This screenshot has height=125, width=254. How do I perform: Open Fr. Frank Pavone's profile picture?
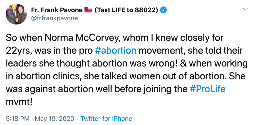point(16,14)
